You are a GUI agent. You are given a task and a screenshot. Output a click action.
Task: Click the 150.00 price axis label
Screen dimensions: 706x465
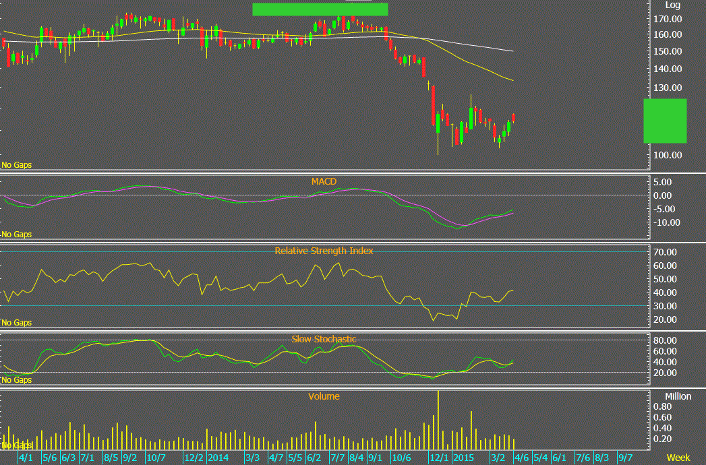[668, 51]
